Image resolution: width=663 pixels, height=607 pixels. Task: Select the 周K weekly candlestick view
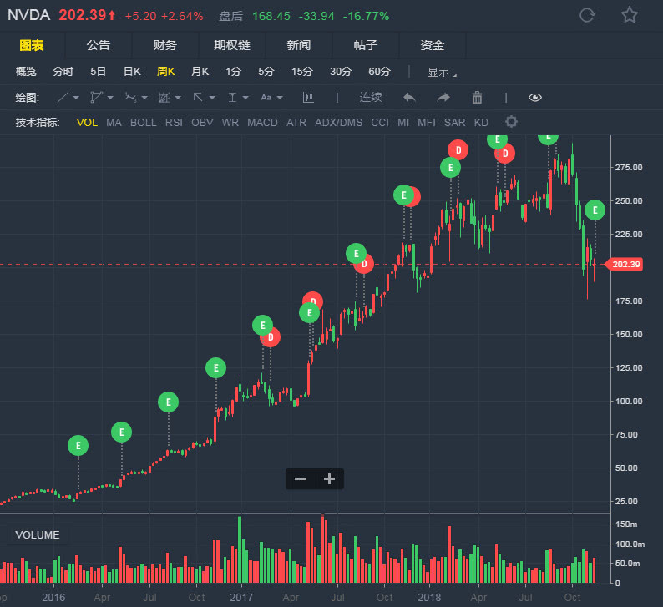(x=165, y=72)
